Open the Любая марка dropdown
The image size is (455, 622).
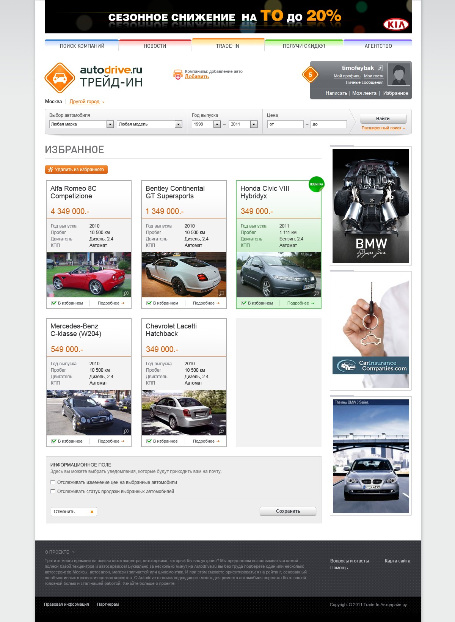coord(82,124)
